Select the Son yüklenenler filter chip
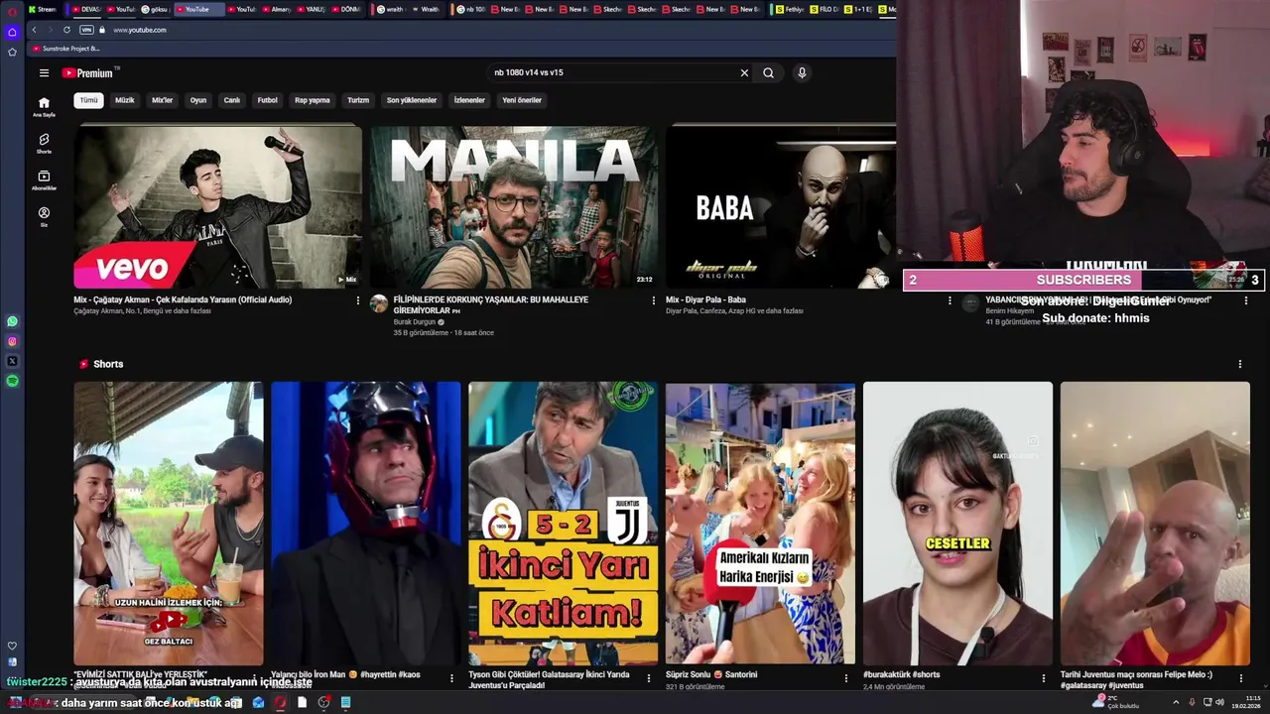 click(x=412, y=100)
